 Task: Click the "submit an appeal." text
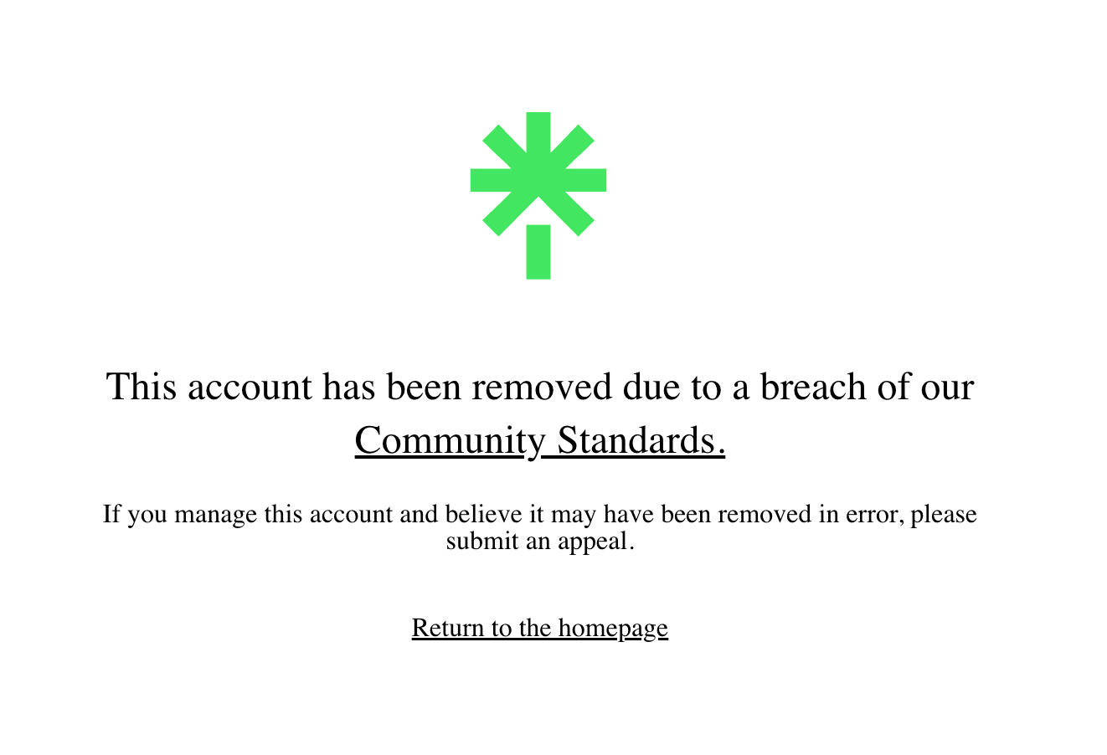point(540,542)
